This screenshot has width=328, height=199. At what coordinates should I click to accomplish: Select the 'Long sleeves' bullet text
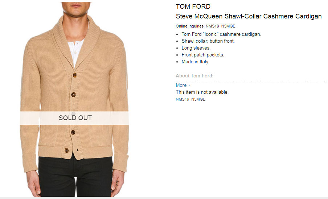click(x=196, y=48)
